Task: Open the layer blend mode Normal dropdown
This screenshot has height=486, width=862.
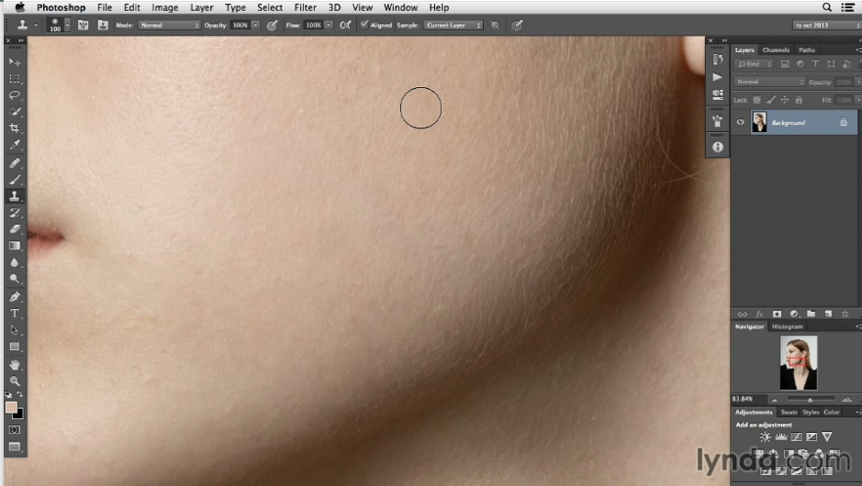Action: pyautogui.click(x=769, y=82)
